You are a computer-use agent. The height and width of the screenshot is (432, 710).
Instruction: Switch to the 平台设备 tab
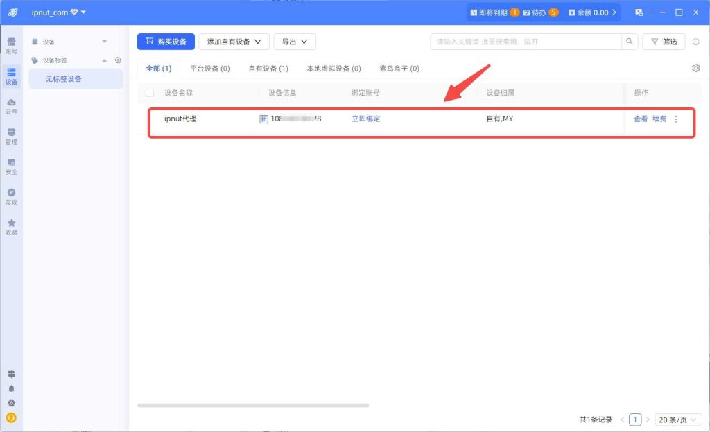209,69
